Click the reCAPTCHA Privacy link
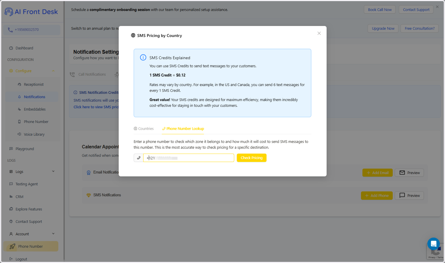Viewport: 445px width, 263px height. (x=432, y=257)
